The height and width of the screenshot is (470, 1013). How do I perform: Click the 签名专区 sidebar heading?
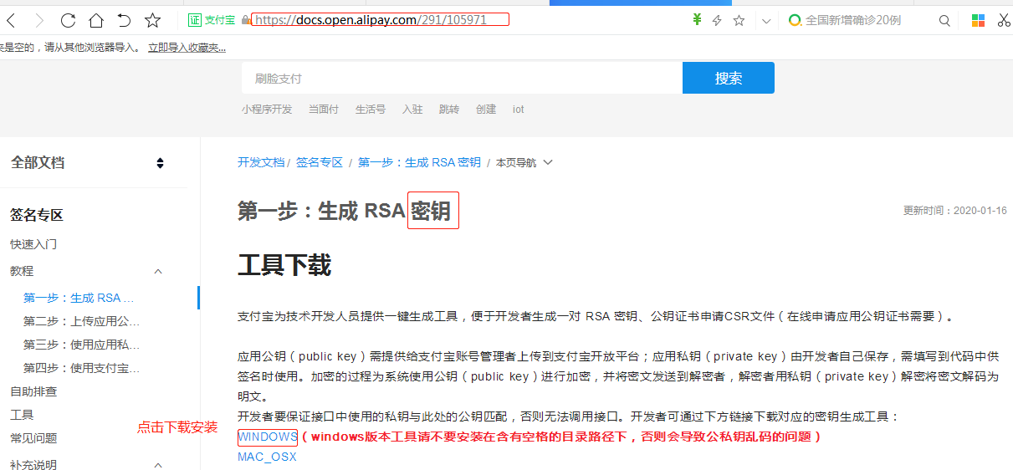coord(37,215)
